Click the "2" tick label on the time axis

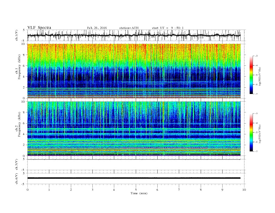71,190
